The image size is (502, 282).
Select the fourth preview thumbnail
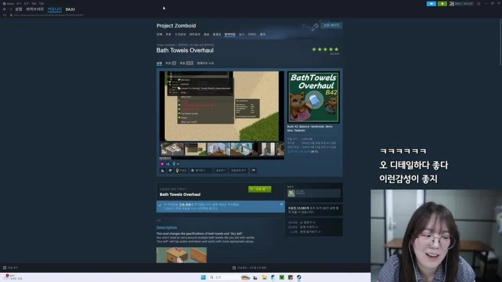(x=242, y=149)
